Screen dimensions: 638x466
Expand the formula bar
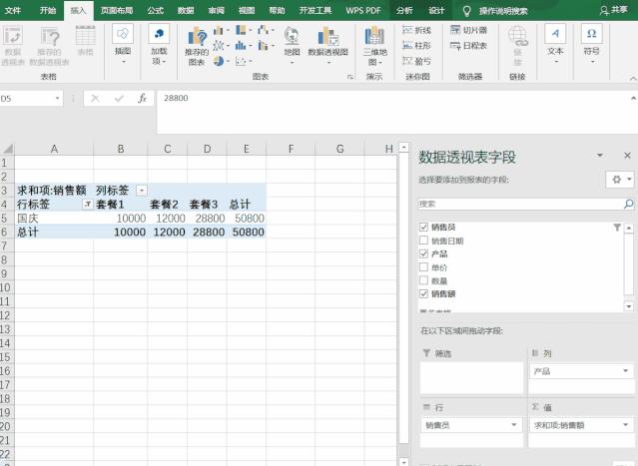[x=633, y=98]
